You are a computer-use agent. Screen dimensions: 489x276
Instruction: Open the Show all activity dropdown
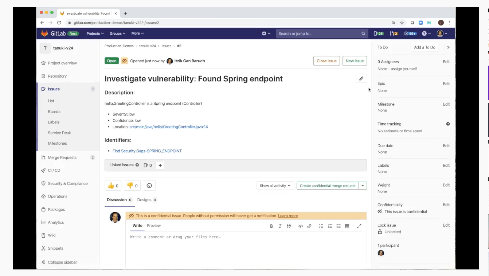275,186
